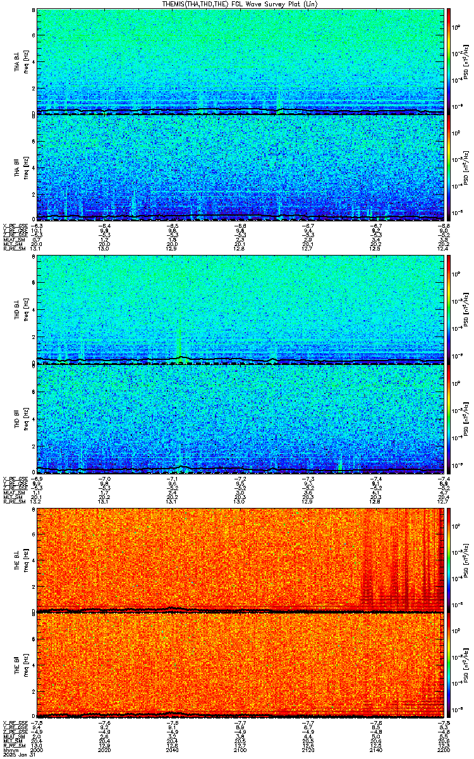Select the THA B-perpendicular spectrogram panel
This screenshot has width=474, height=759.
pos(240,61)
